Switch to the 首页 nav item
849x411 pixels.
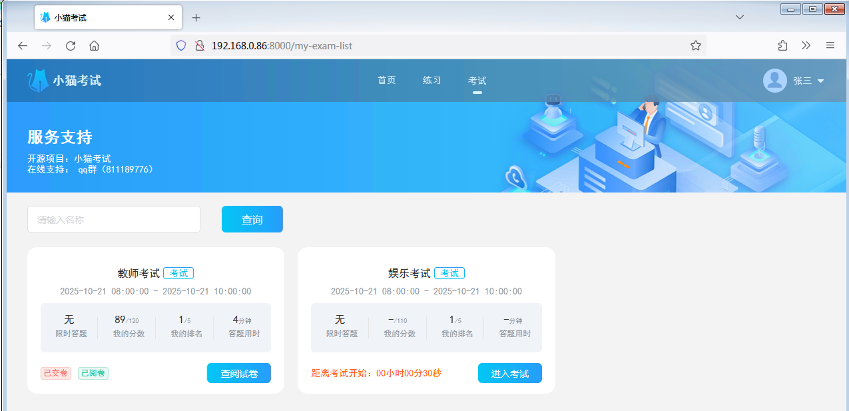point(386,81)
